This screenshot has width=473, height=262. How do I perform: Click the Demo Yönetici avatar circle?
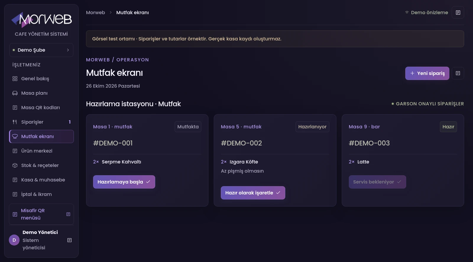[14, 240]
